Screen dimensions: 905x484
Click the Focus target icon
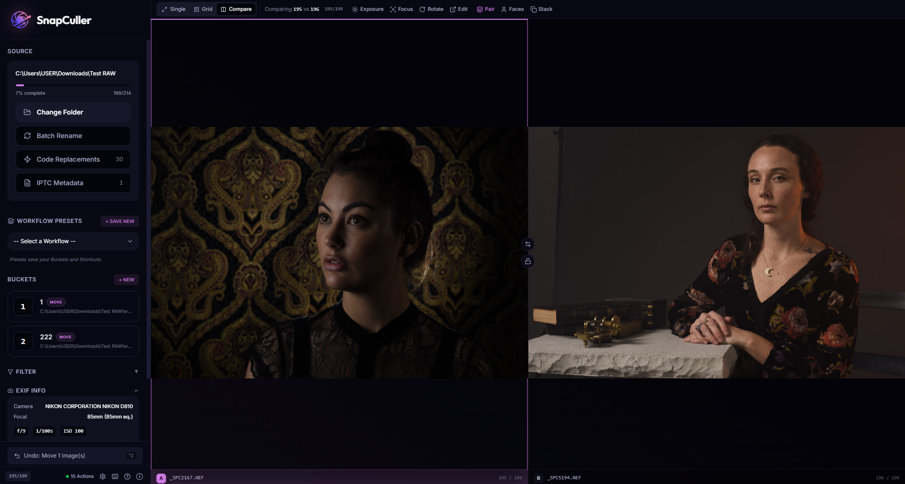(393, 9)
